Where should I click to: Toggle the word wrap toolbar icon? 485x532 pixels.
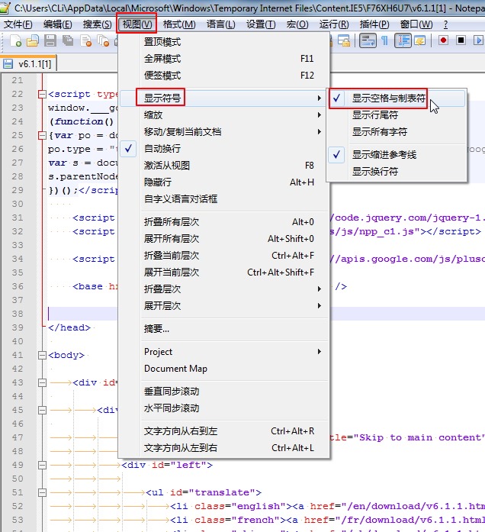368,40
